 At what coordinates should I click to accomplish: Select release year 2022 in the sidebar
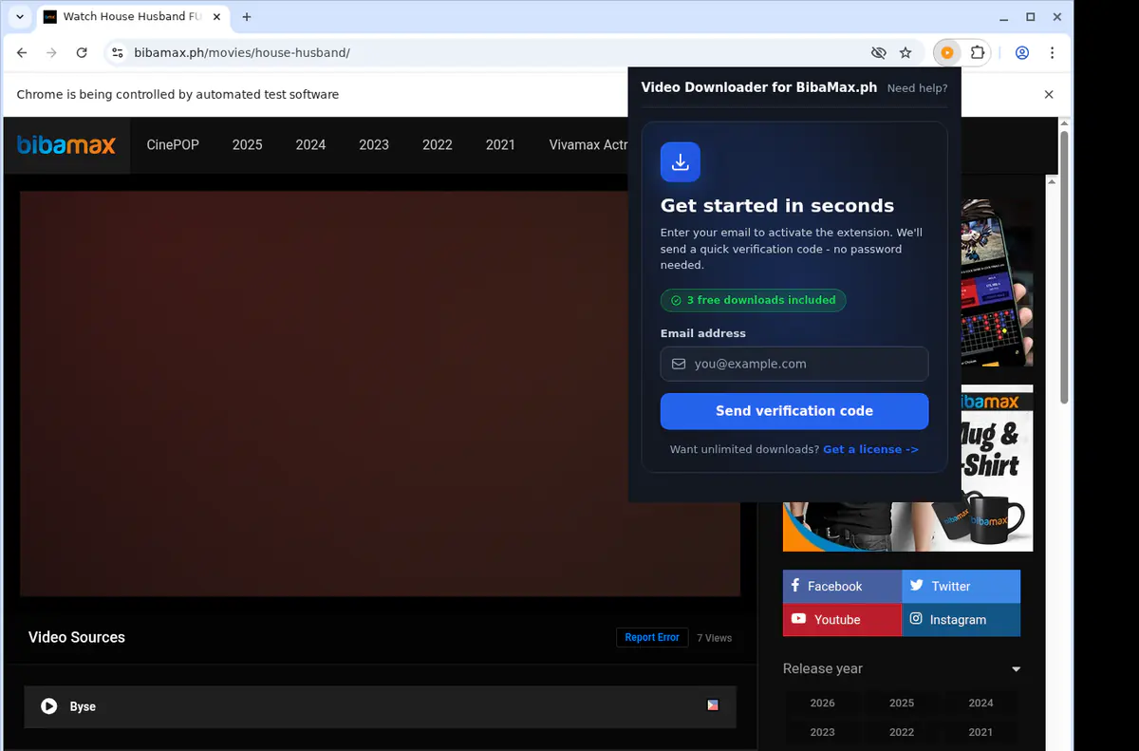point(902,732)
